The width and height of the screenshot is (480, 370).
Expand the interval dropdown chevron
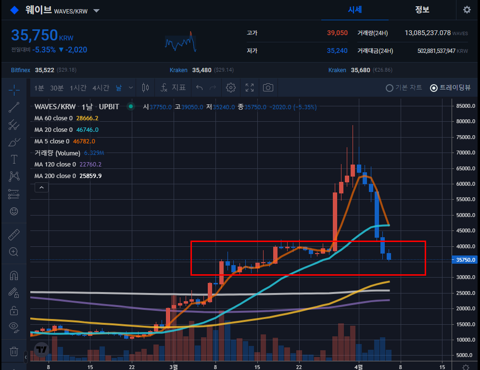point(131,88)
